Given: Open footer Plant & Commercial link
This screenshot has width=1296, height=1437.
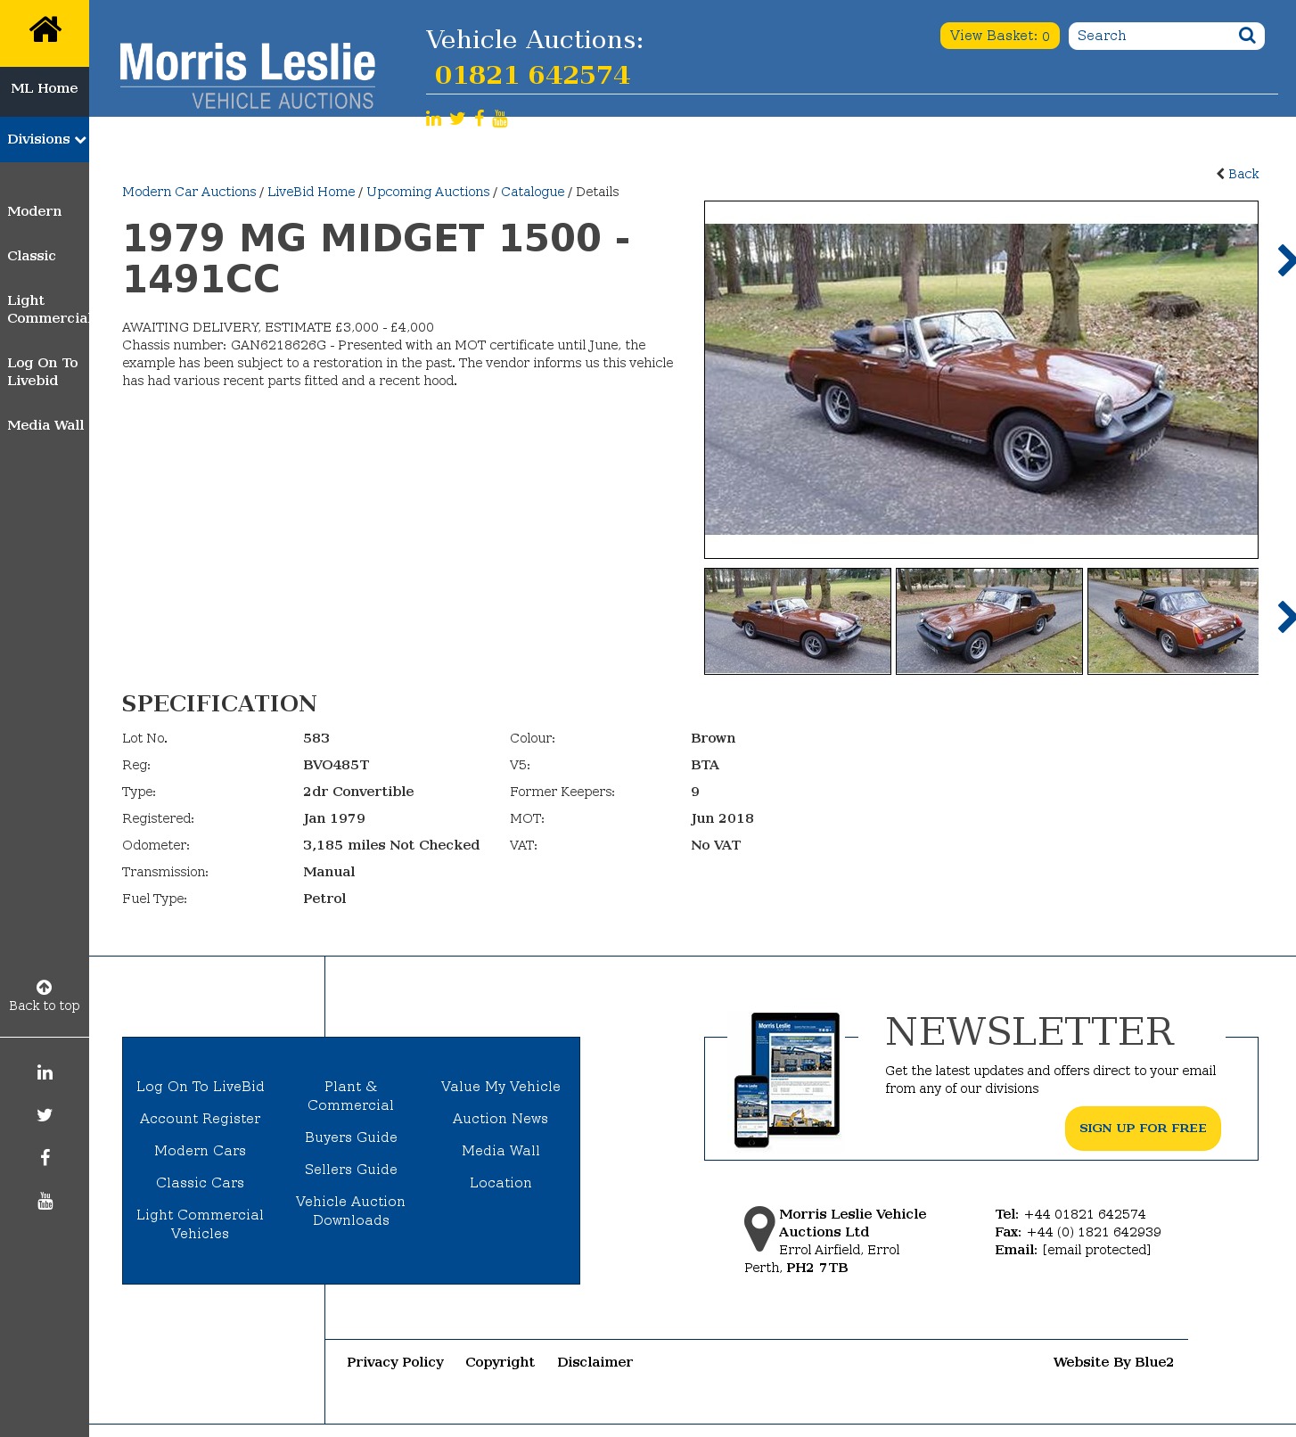Looking at the screenshot, I should pos(351,1096).
